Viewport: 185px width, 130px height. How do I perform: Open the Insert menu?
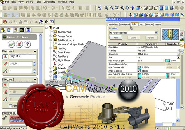tap(29, 2)
